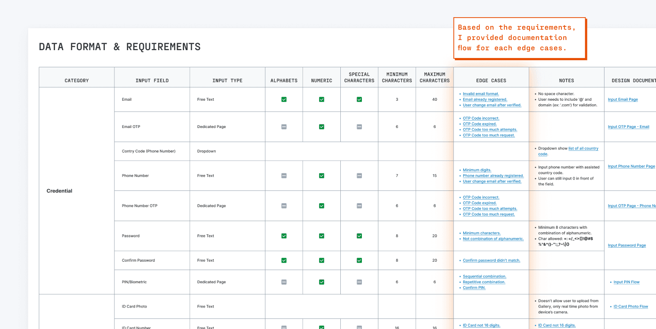
Task: Select the 'No space character.' note
Action: coord(556,94)
